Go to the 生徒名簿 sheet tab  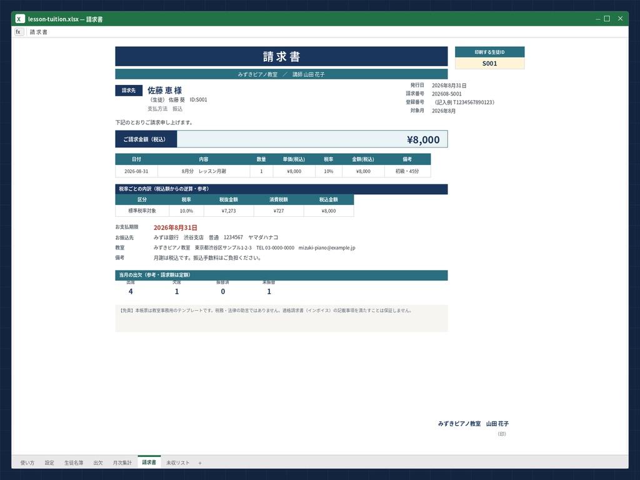[x=74, y=463]
